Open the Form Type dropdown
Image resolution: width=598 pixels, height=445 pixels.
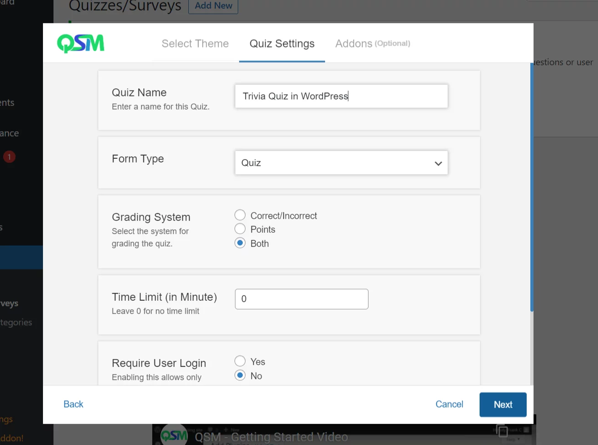[x=342, y=162]
